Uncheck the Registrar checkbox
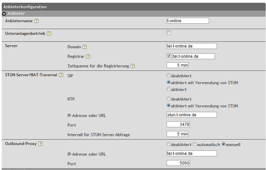The image size is (266, 170). (169, 55)
